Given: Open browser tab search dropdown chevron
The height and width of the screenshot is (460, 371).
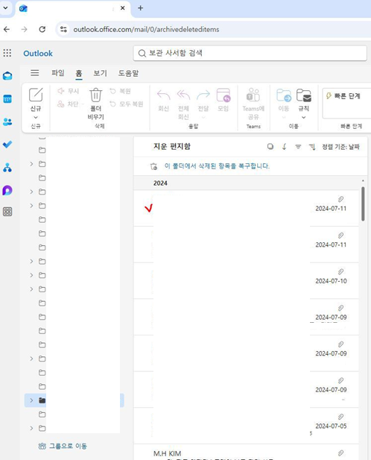Looking at the screenshot, I should [5, 8].
